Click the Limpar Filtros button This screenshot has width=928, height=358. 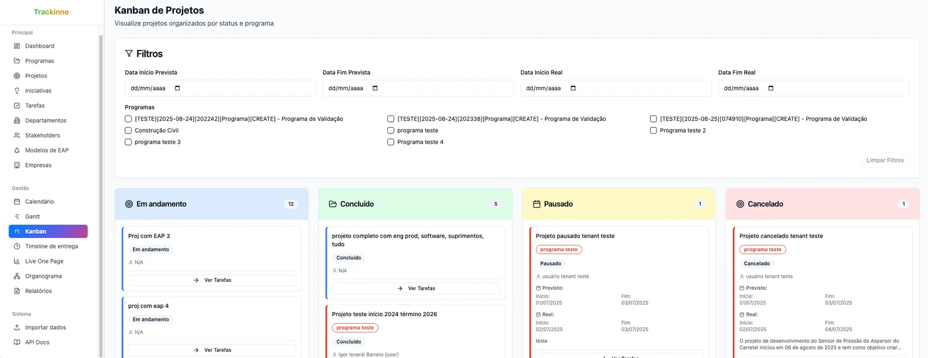point(885,160)
